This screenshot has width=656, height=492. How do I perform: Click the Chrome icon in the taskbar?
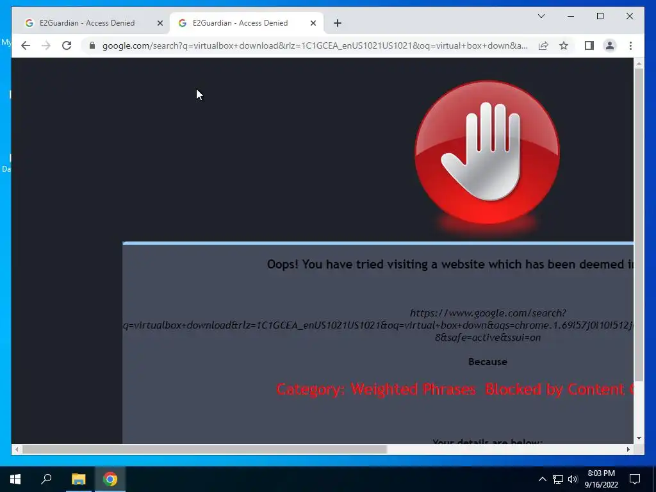click(x=110, y=479)
